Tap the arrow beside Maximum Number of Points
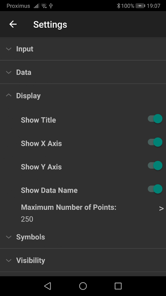This screenshot has height=296, width=166. pyautogui.click(x=161, y=209)
